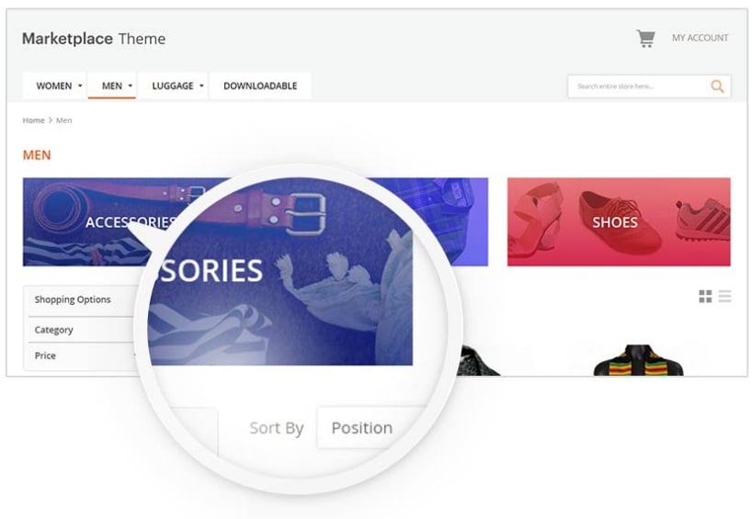Viewport: 753px width, 519px height.
Task: Open the Downloadable menu item
Action: click(260, 85)
